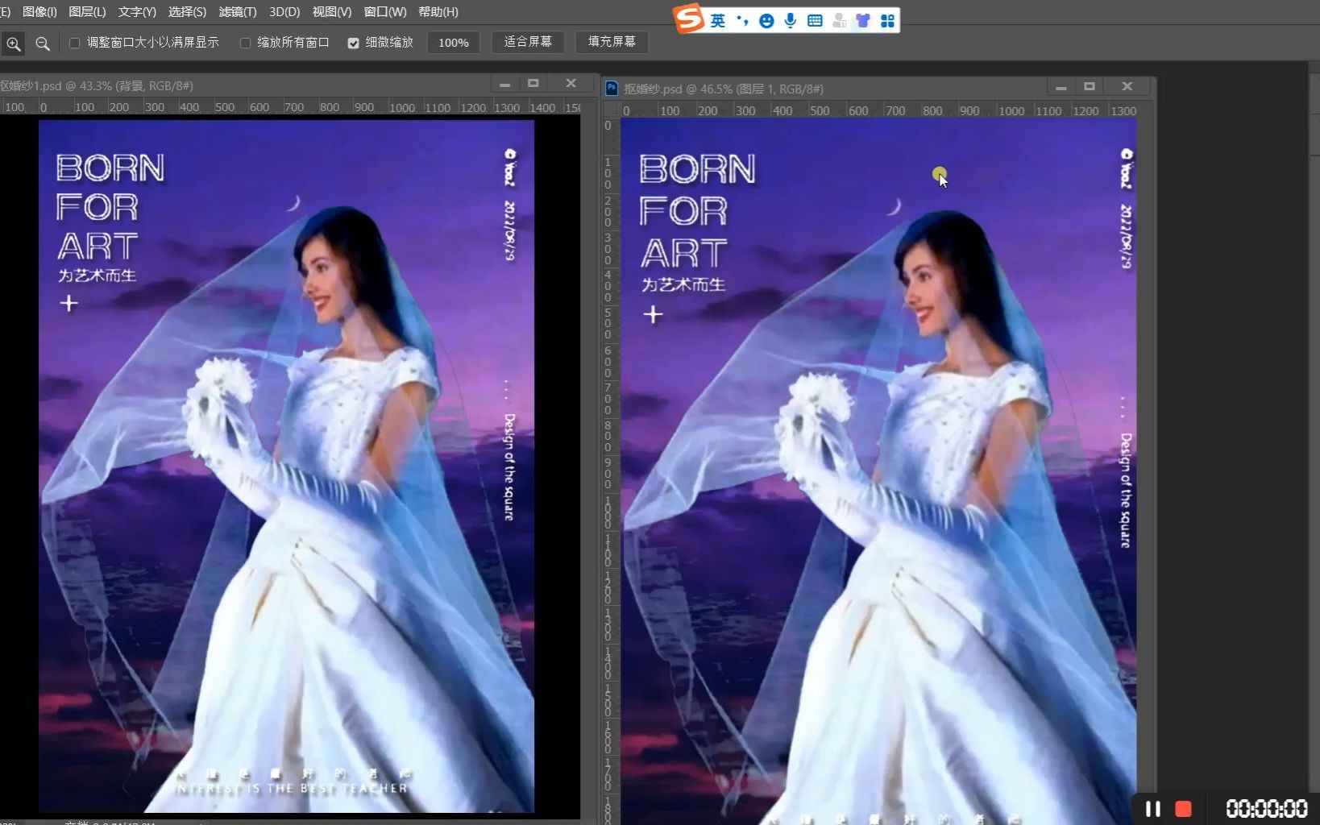Enable 缩放所有窗口 checkbox
Image resolution: width=1320 pixels, height=825 pixels.
(x=246, y=43)
